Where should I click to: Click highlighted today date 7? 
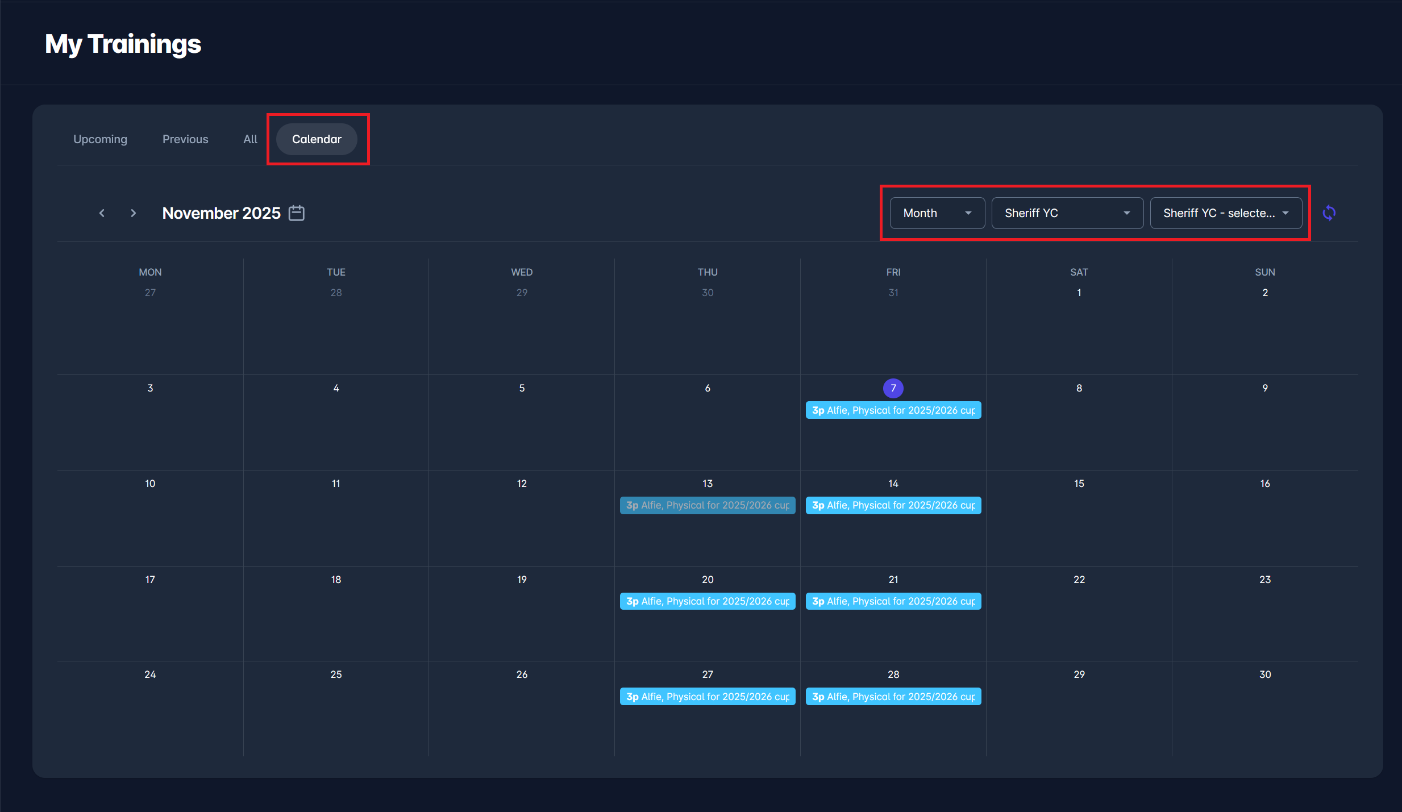(x=893, y=388)
